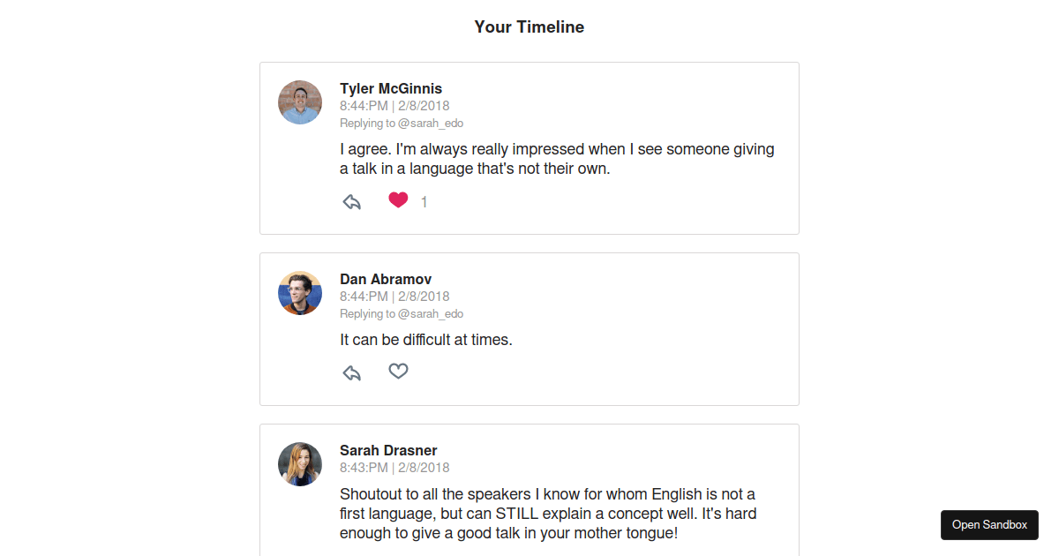Click the reply arrow on Tyler McGinnis's tweet
The height and width of the screenshot is (556, 1059).
click(x=351, y=202)
